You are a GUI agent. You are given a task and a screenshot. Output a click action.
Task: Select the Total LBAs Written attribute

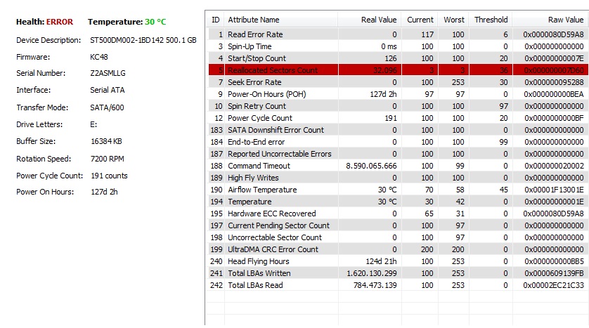tap(397, 273)
